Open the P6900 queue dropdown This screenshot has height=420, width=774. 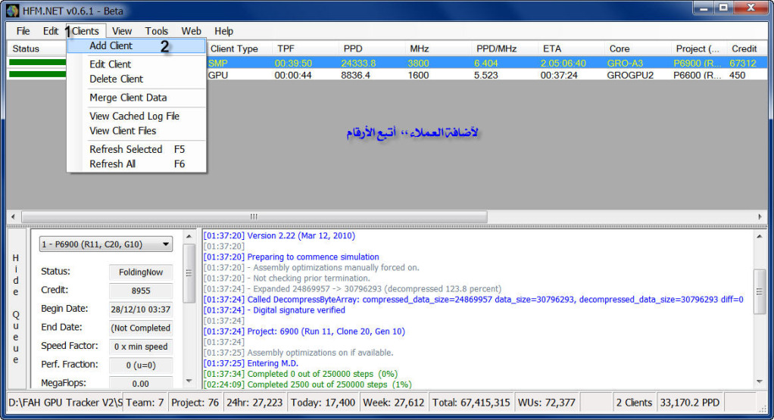tap(106, 244)
